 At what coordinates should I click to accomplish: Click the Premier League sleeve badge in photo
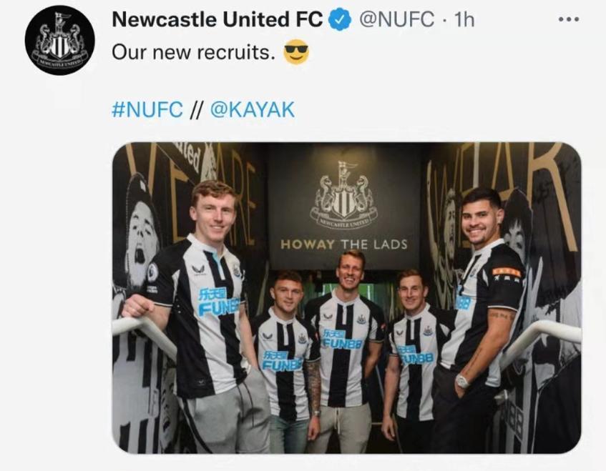152,272
